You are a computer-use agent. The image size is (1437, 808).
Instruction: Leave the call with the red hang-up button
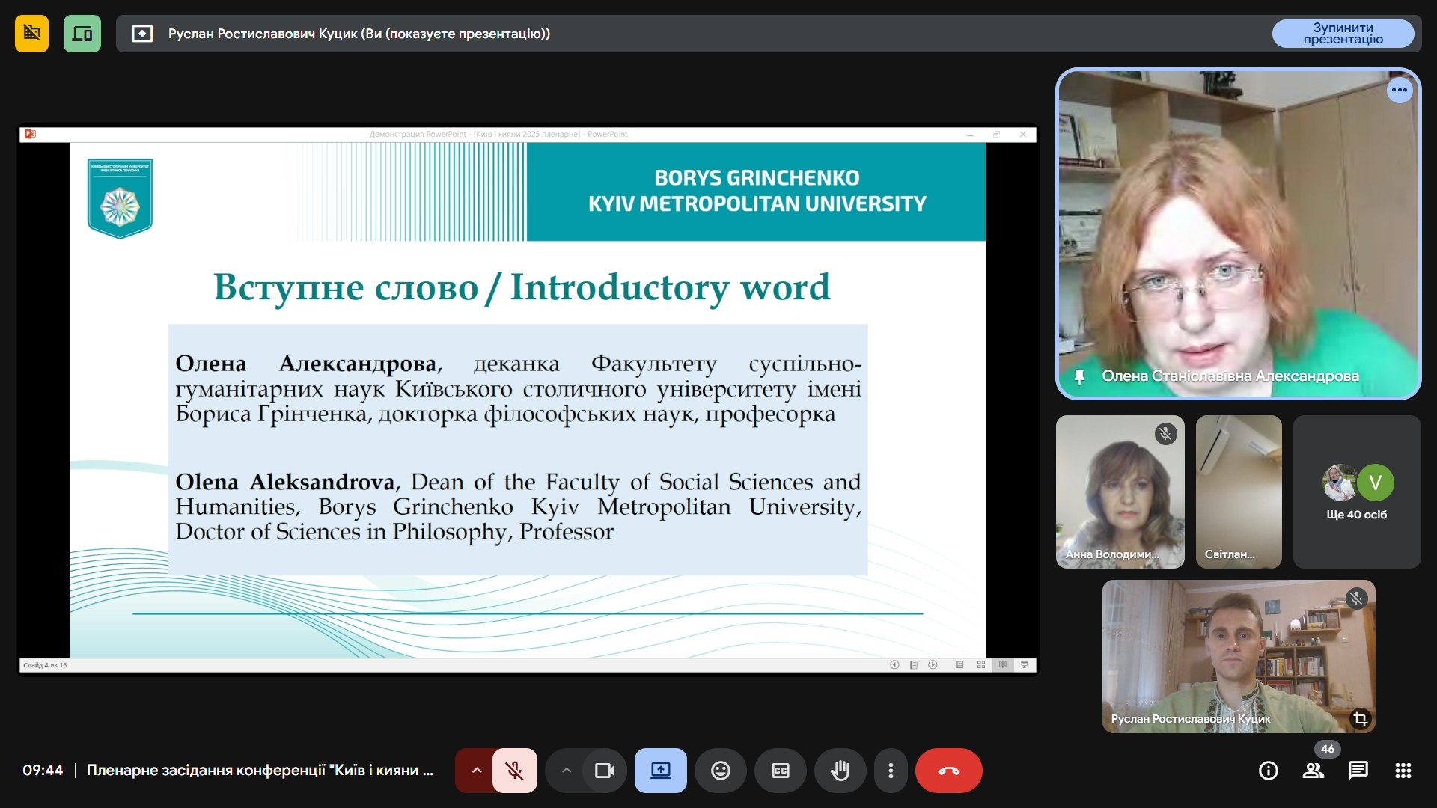948,771
